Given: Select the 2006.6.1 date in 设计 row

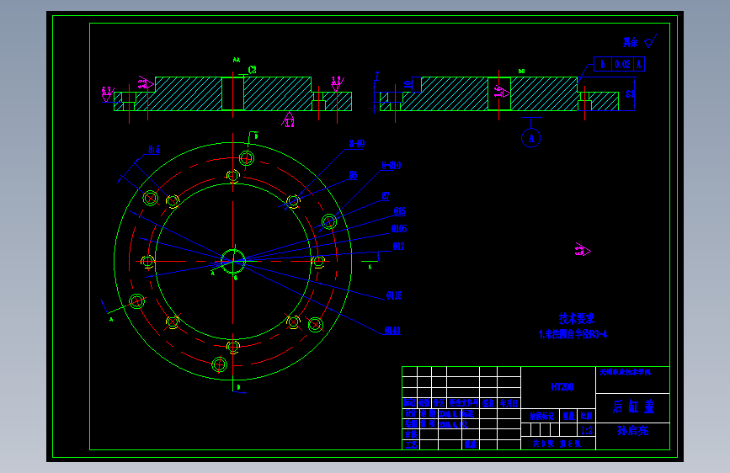Looking at the screenshot, I should [449, 413].
